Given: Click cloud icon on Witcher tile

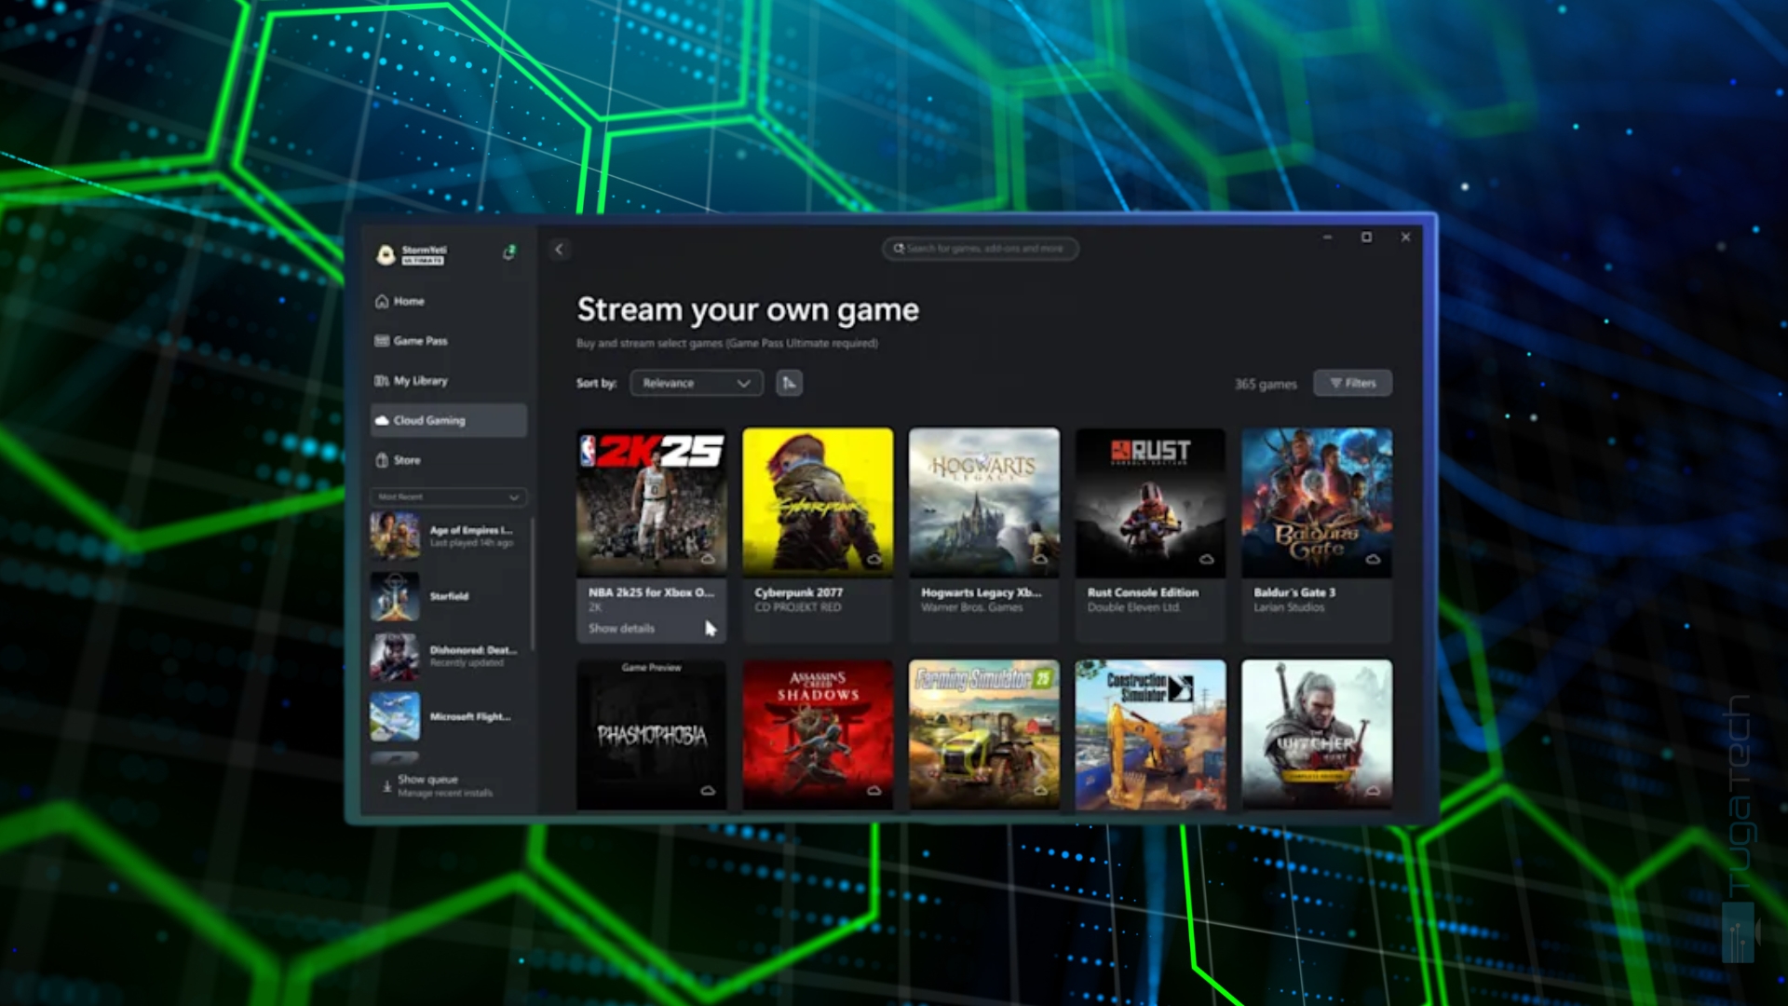Looking at the screenshot, I should 1373,791.
